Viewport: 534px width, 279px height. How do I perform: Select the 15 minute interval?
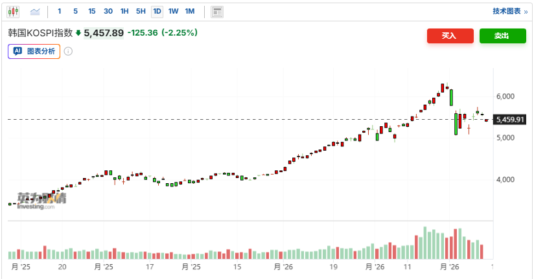pos(91,12)
